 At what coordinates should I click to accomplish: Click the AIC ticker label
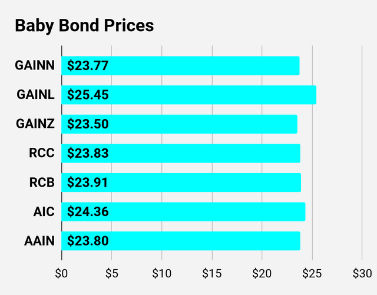[44, 212]
